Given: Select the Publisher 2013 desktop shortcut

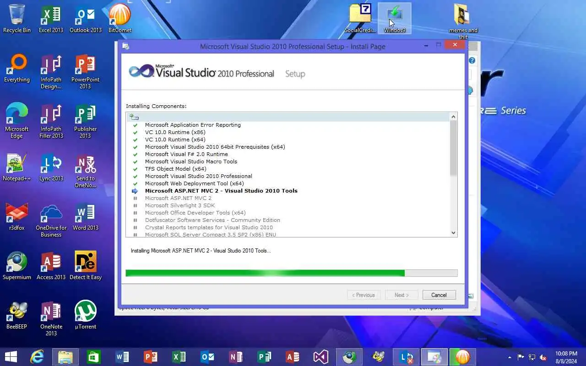Looking at the screenshot, I should tap(86, 121).
